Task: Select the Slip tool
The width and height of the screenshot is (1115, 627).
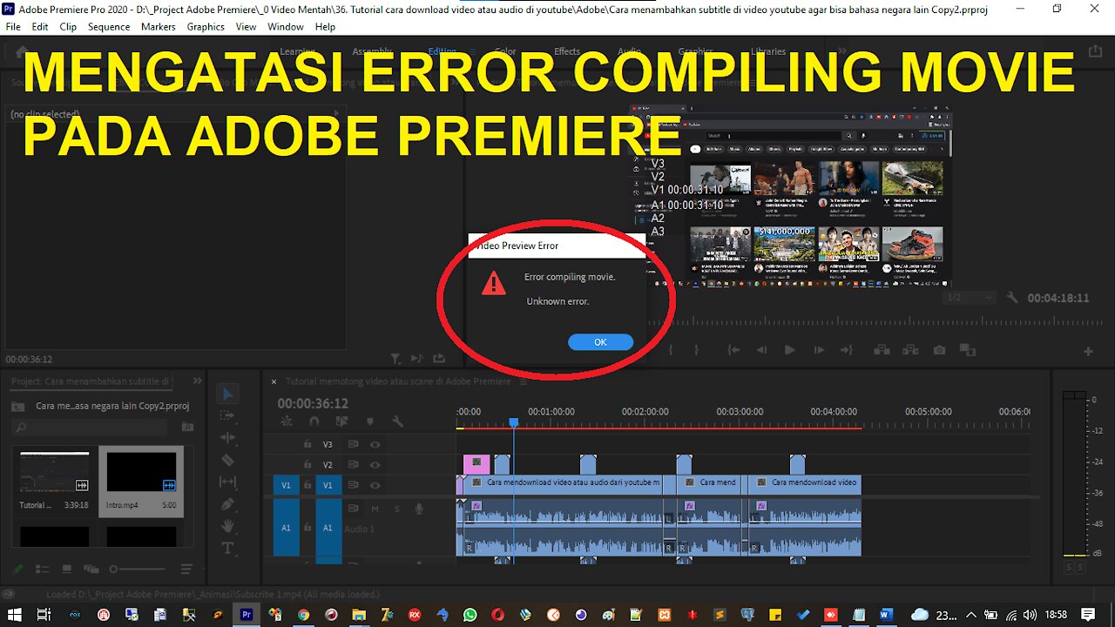Action: [x=227, y=482]
